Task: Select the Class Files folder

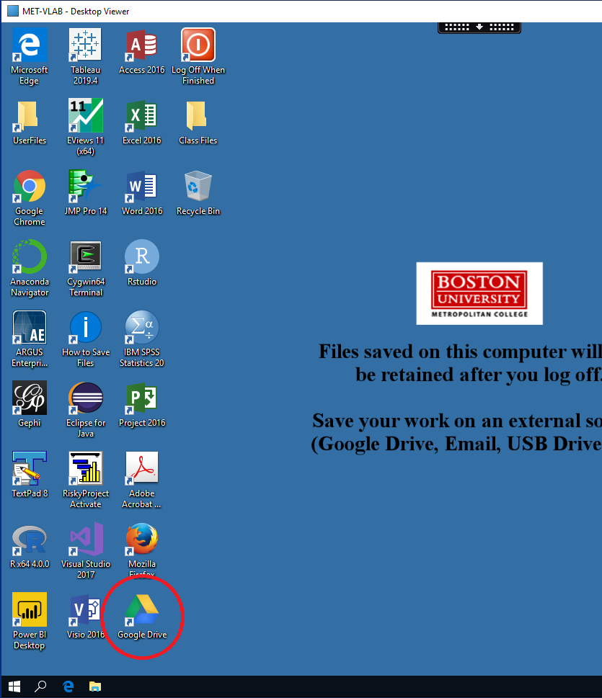Action: pos(198,117)
